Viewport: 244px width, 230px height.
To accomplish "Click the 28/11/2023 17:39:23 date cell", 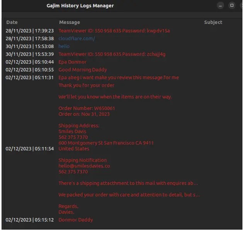I will click(x=30, y=30).
